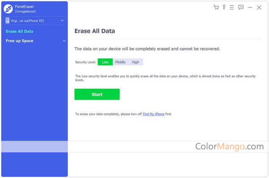Select Free up Space in sidebar
The image size is (269, 178).
coord(20,41)
